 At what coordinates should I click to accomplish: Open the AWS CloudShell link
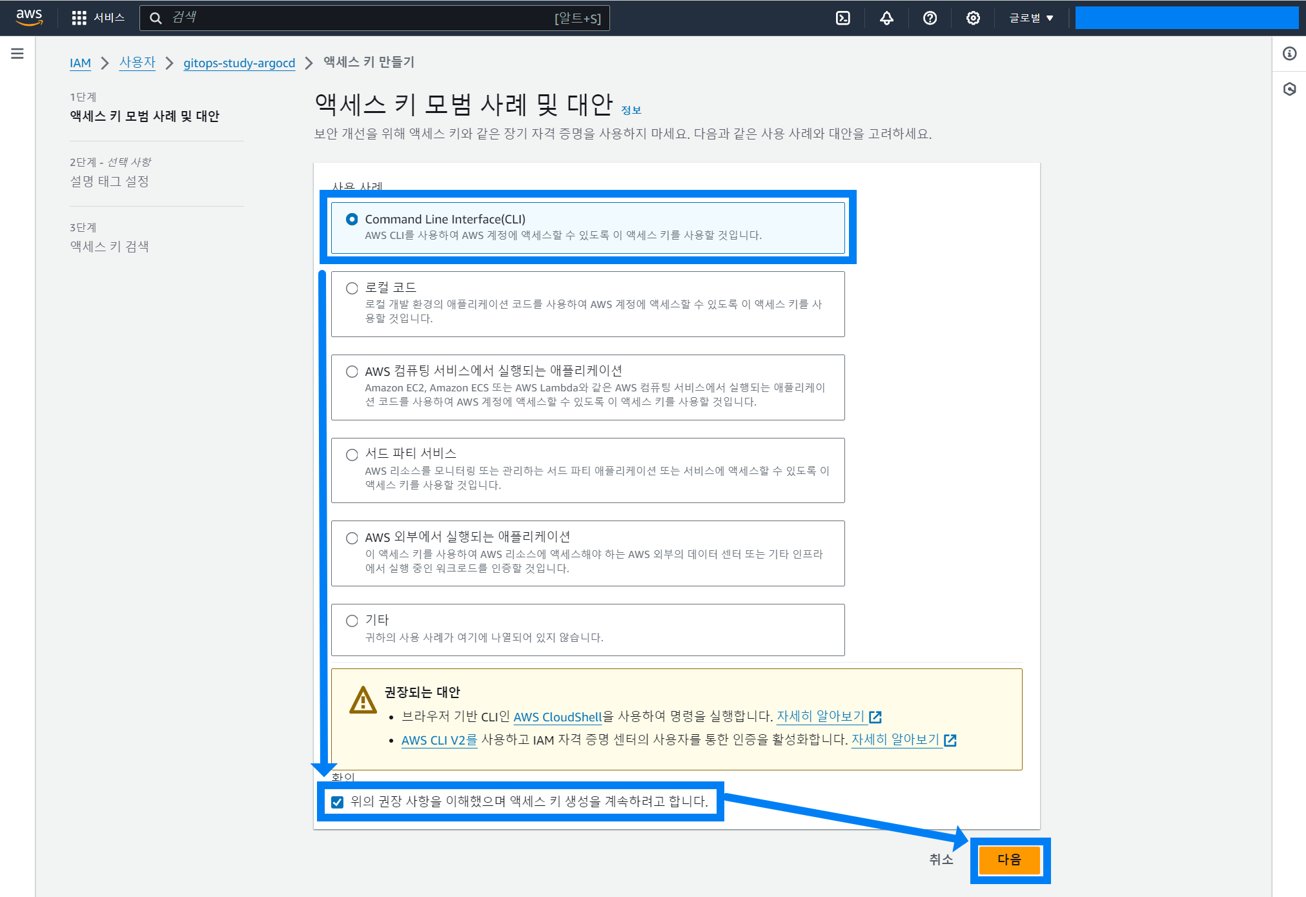557,717
